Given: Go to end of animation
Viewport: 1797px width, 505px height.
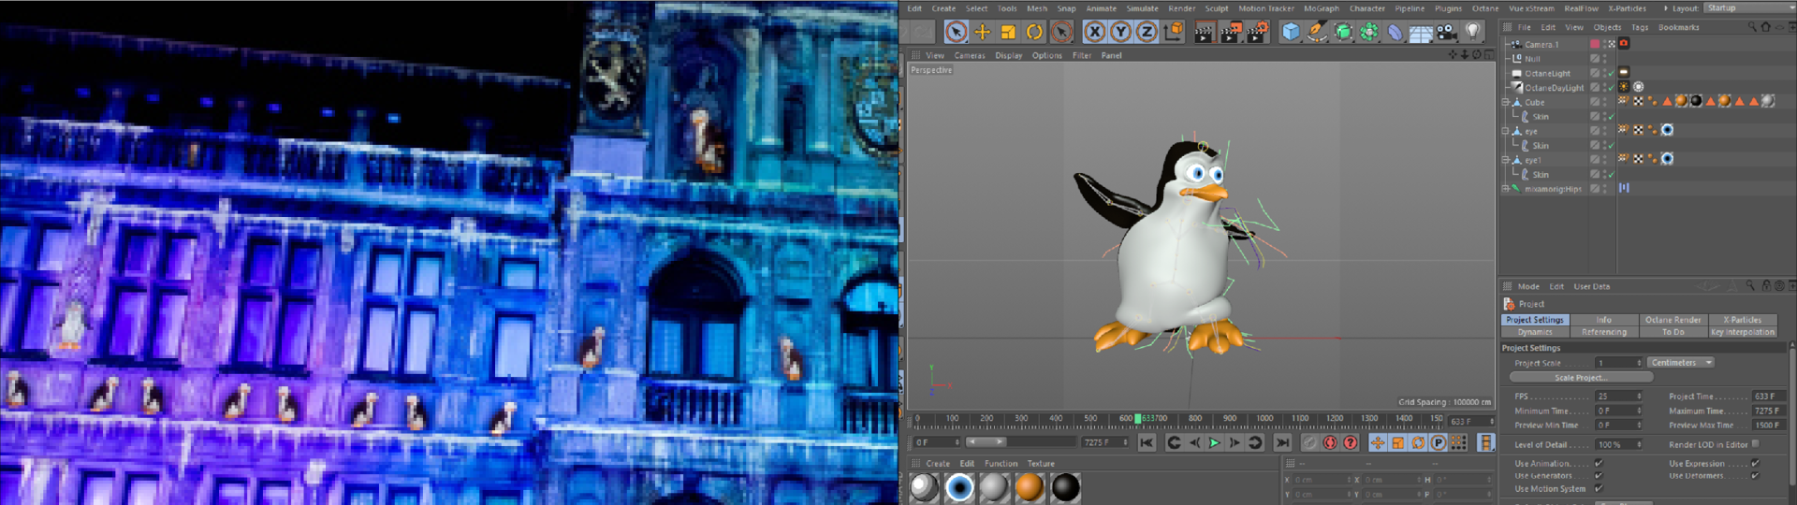Looking at the screenshot, I should 1282,443.
